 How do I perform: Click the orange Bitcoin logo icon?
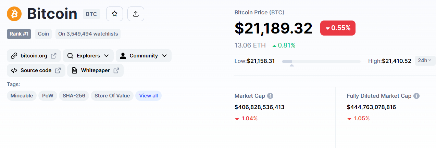click(x=14, y=14)
